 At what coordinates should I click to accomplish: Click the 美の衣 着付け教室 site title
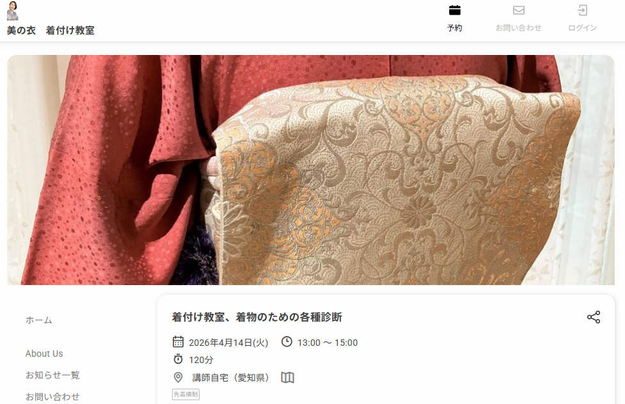51,30
